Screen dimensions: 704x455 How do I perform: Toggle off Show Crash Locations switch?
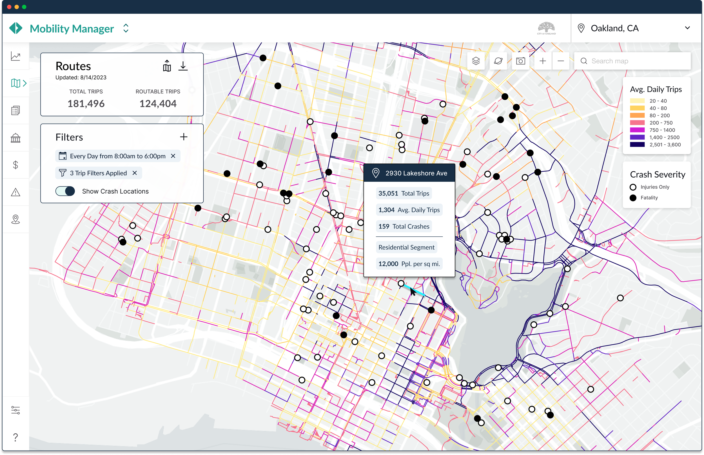tap(65, 191)
